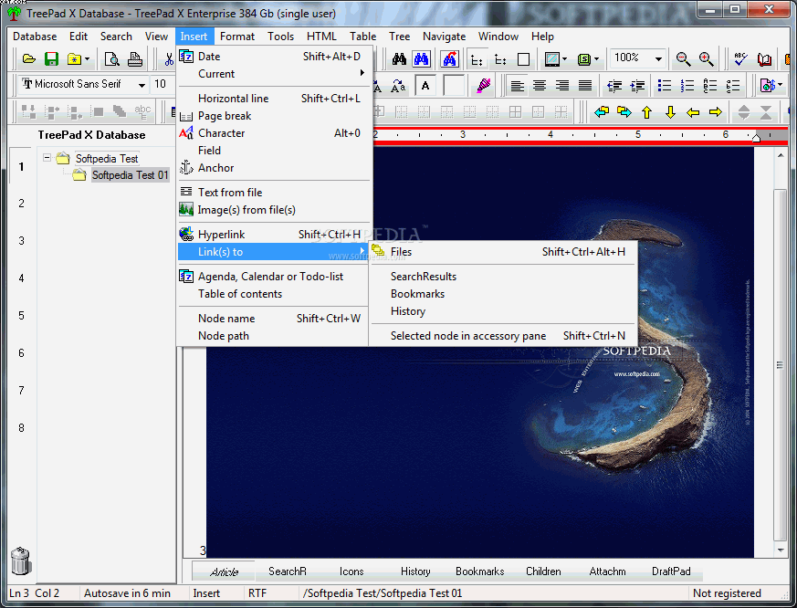Screen dimensions: 797x608
Task: Click the yellow down arrow navigation icon
Action: click(670, 112)
